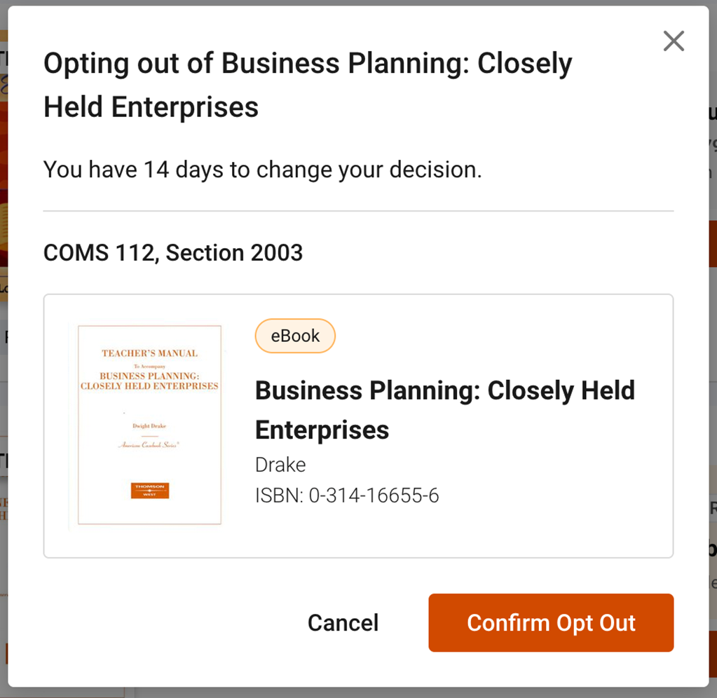This screenshot has height=698, width=717.
Task: Select the eBook pill next to the cover
Action: click(294, 336)
